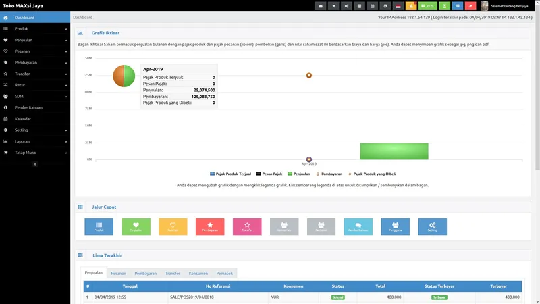Image resolution: width=540 pixels, height=304 pixels.
Task: Switch to the Pembayaran tab
Action: tap(146, 273)
